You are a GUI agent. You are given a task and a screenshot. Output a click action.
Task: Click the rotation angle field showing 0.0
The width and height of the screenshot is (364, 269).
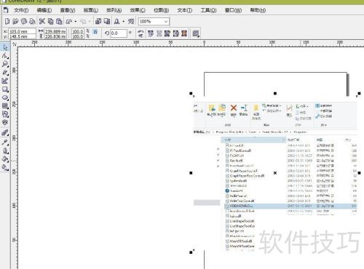point(119,33)
